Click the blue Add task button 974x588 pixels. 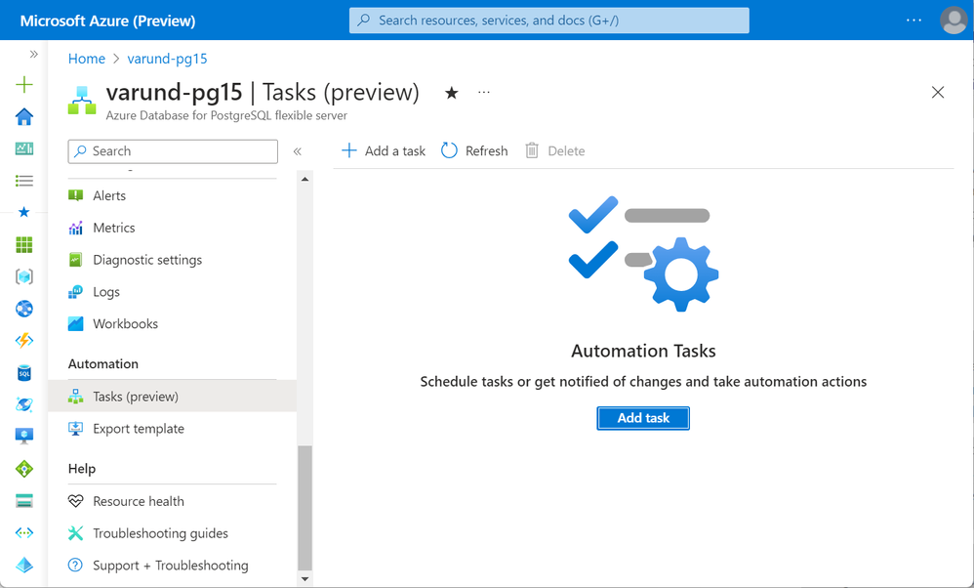tap(643, 418)
